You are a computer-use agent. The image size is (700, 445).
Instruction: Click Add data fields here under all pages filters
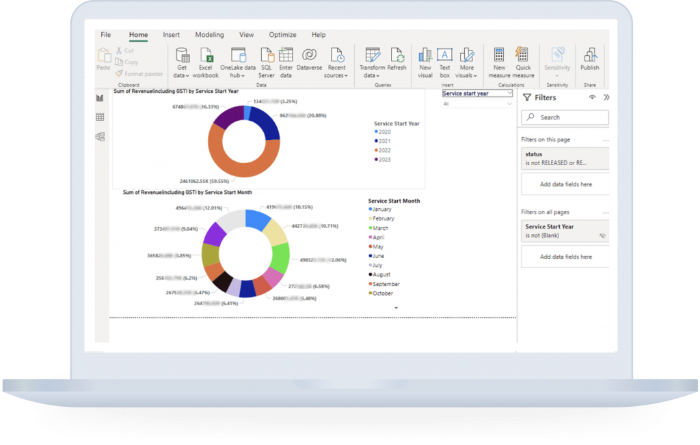click(565, 257)
